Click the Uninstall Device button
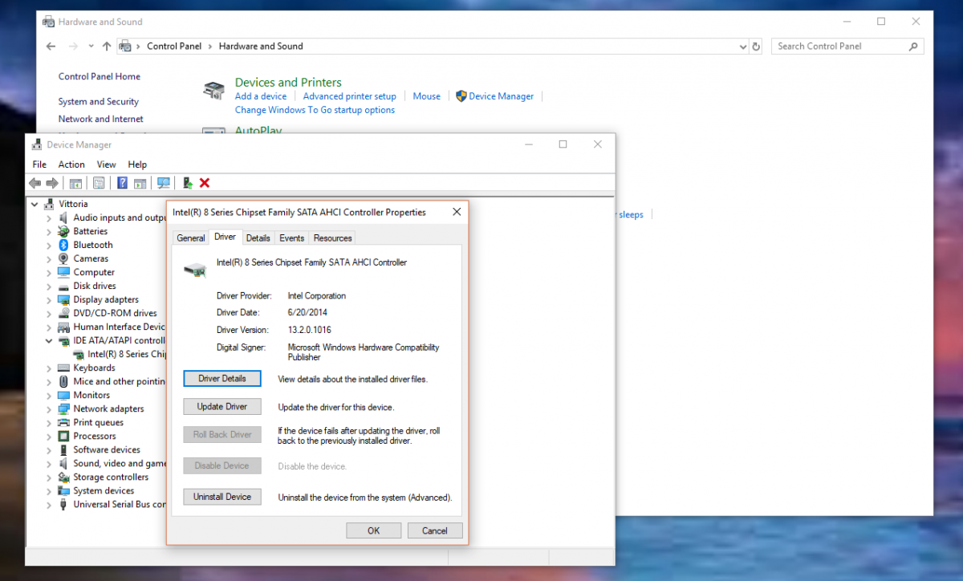Screen dimensions: 963x581 [x=222, y=497]
